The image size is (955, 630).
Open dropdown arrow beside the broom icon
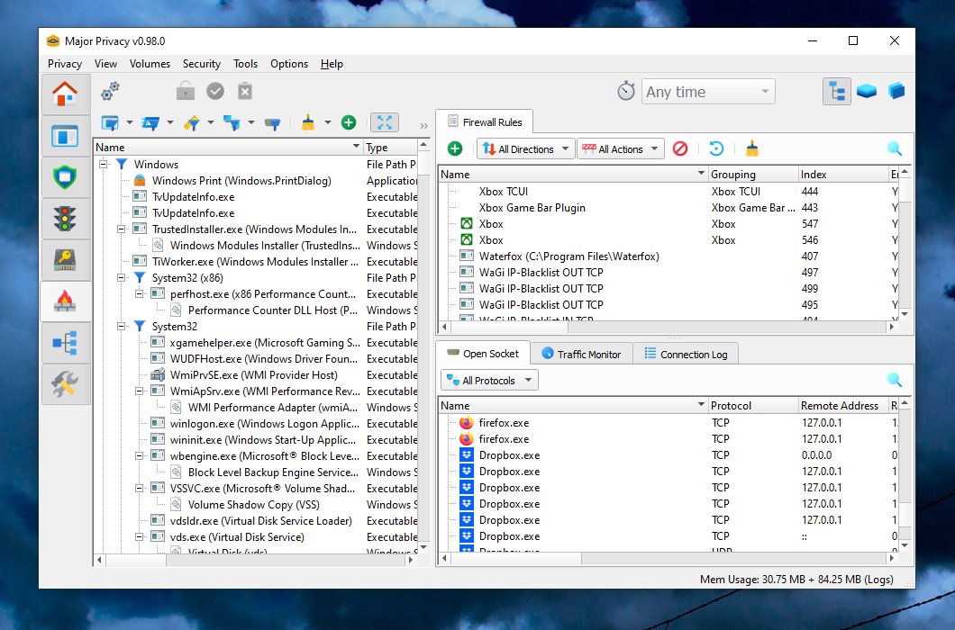(x=328, y=123)
